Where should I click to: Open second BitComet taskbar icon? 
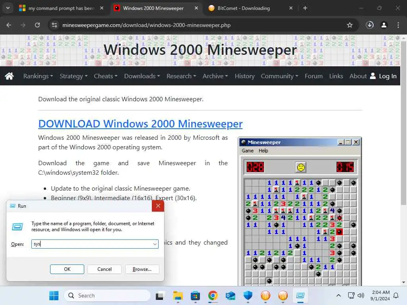tap(283, 295)
